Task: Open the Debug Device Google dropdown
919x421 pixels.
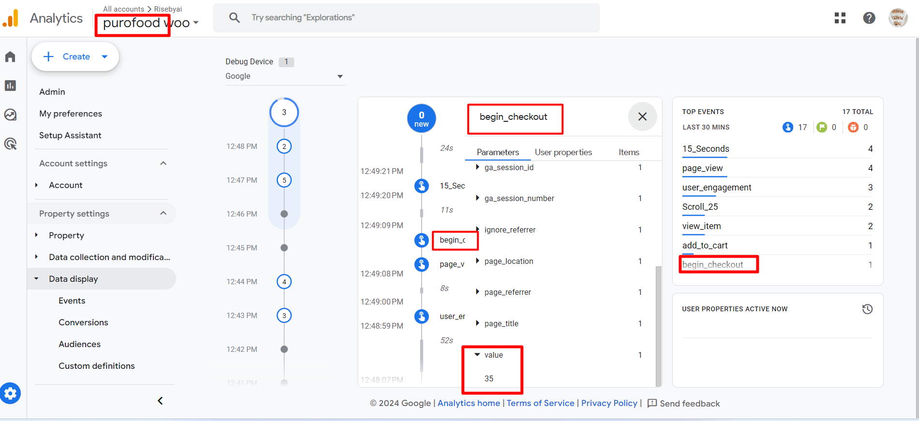Action: pos(286,76)
